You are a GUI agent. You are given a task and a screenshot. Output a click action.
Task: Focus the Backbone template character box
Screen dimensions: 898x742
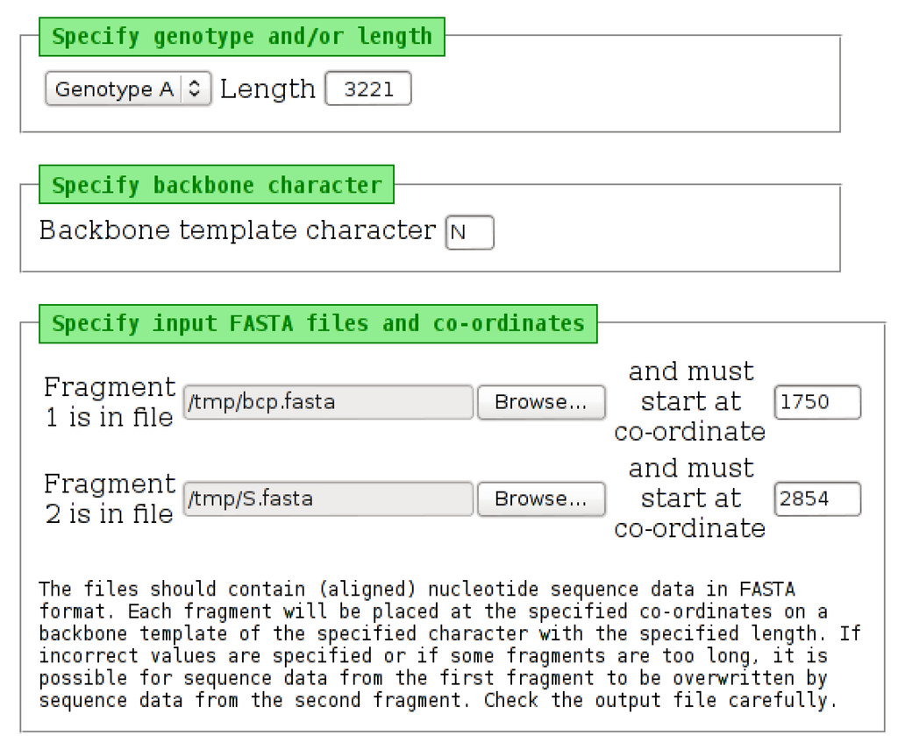[469, 233]
